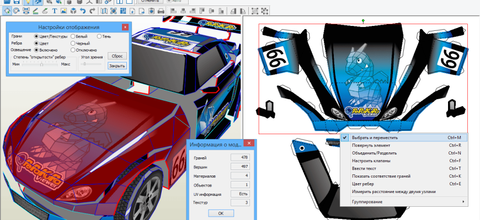Click the Сброс button in display settings

(x=117, y=56)
